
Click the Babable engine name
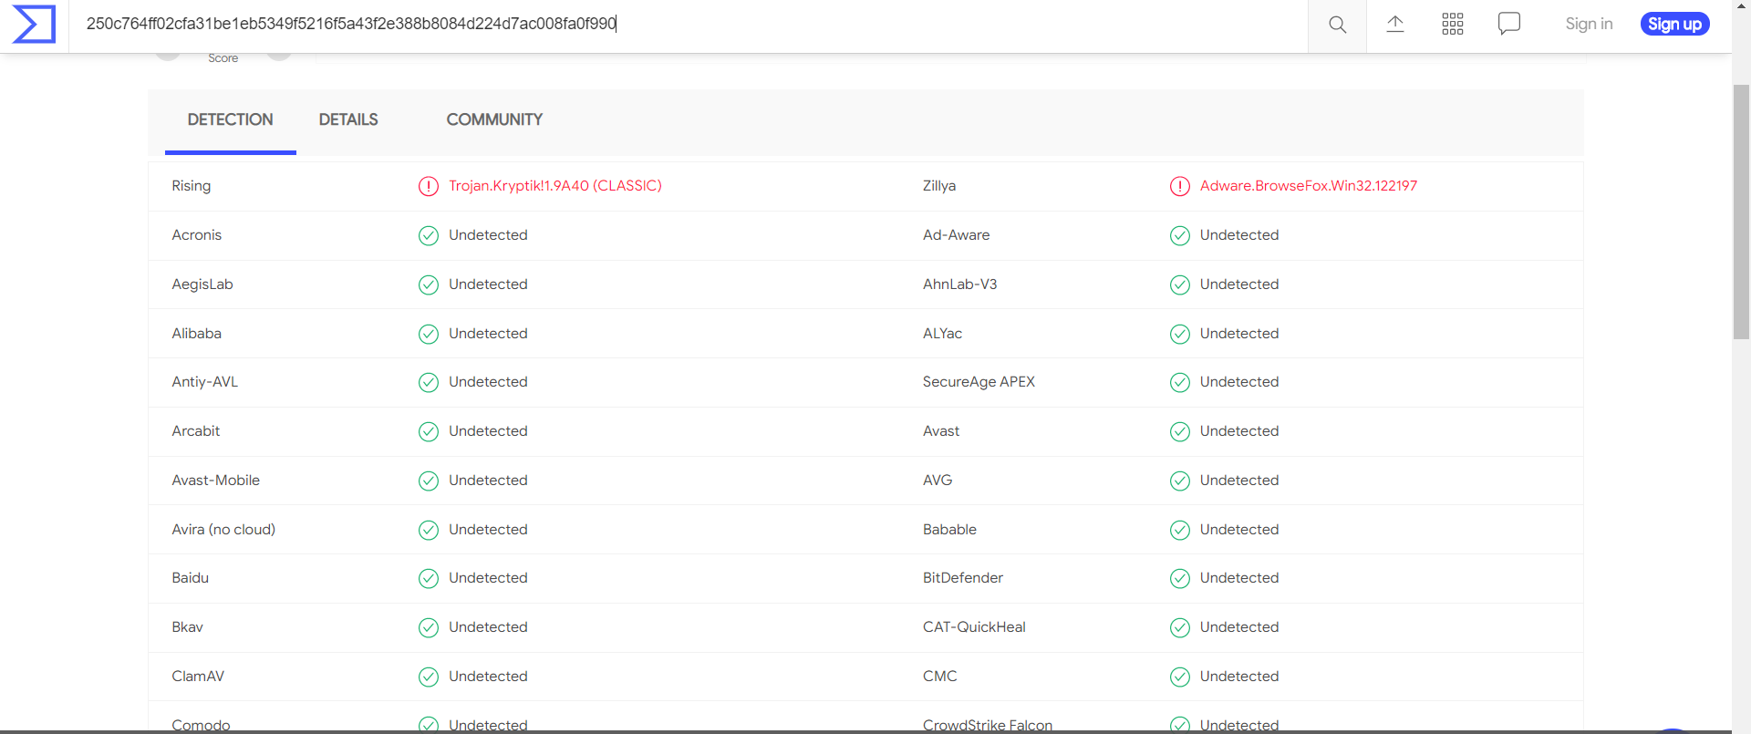[x=949, y=530]
